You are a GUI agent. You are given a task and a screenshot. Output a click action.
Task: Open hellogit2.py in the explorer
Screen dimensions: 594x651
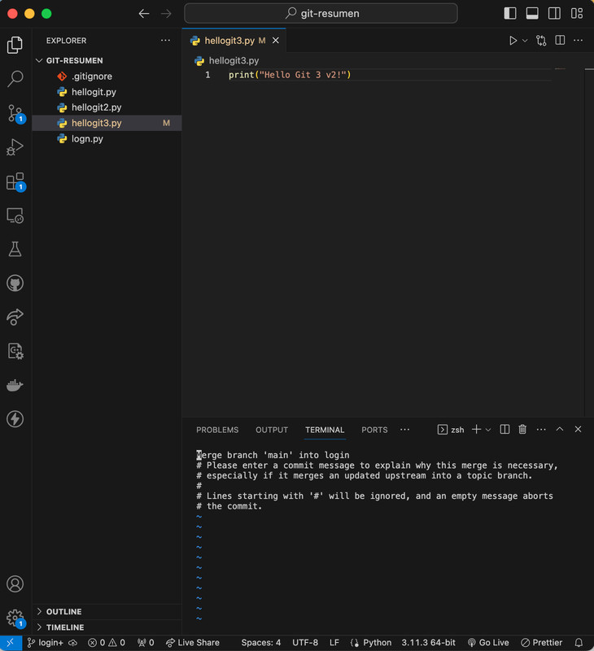coord(107,107)
